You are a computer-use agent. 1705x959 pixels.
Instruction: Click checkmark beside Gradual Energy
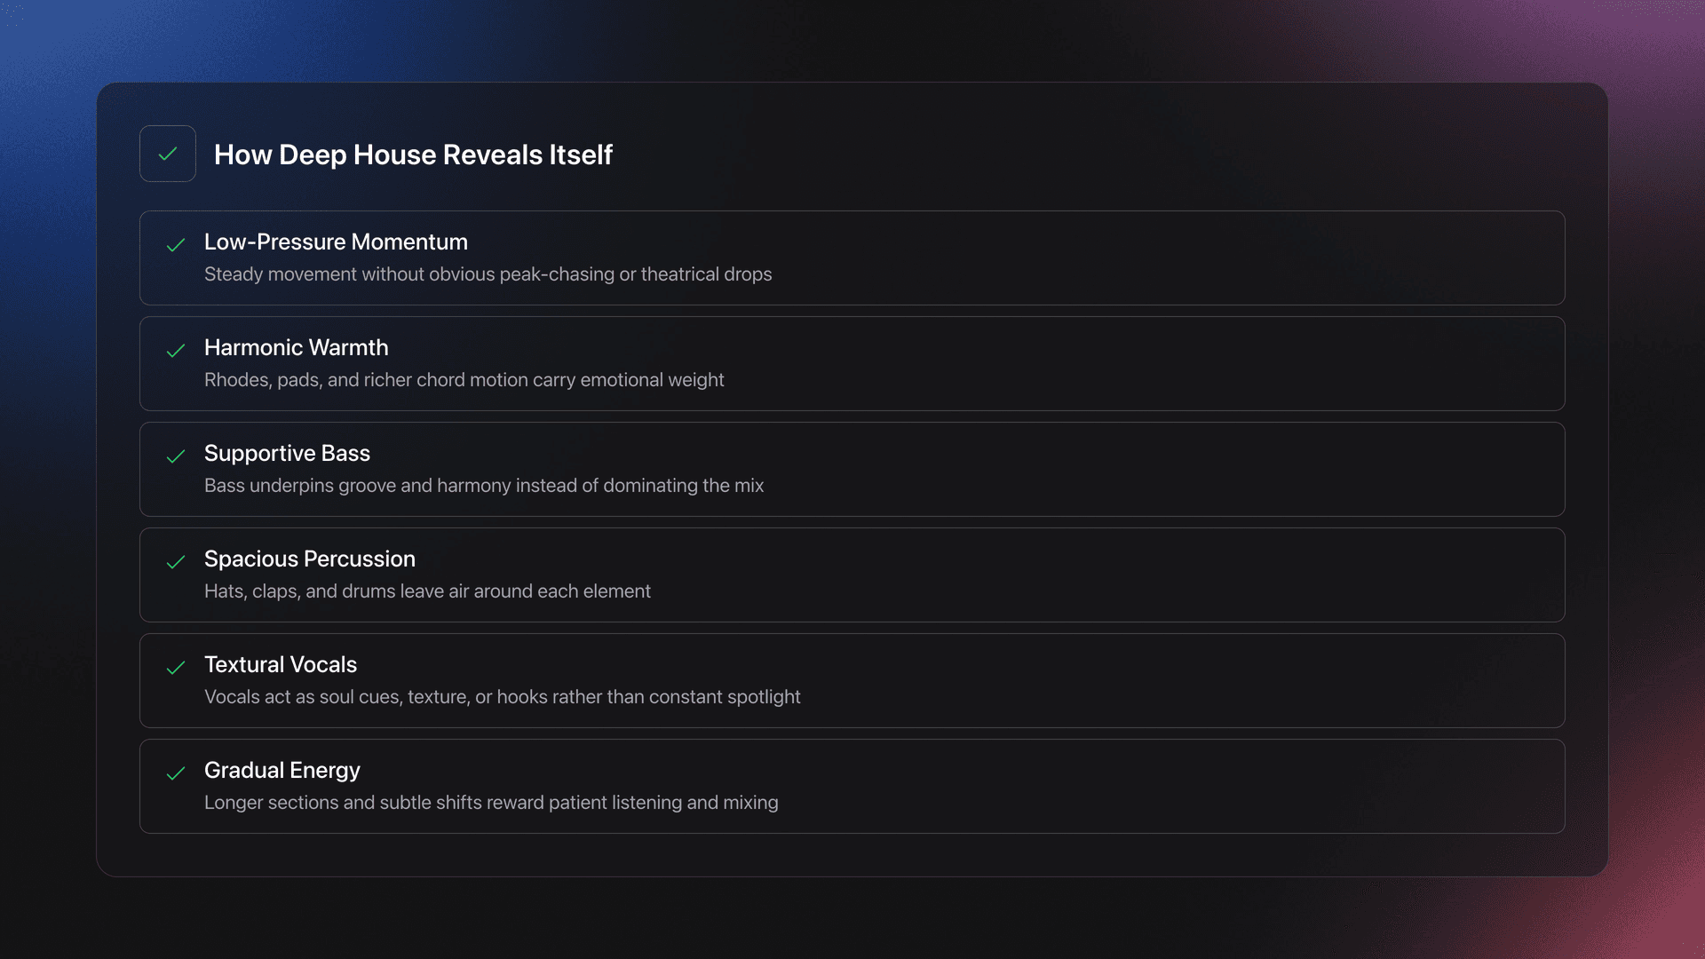click(176, 773)
